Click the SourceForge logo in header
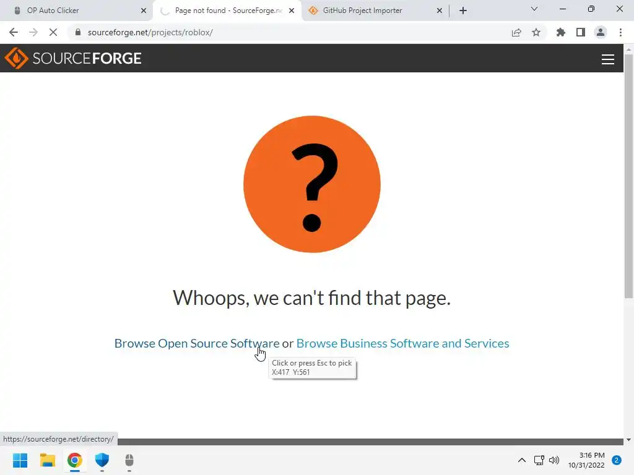The image size is (634, 475). point(73,58)
